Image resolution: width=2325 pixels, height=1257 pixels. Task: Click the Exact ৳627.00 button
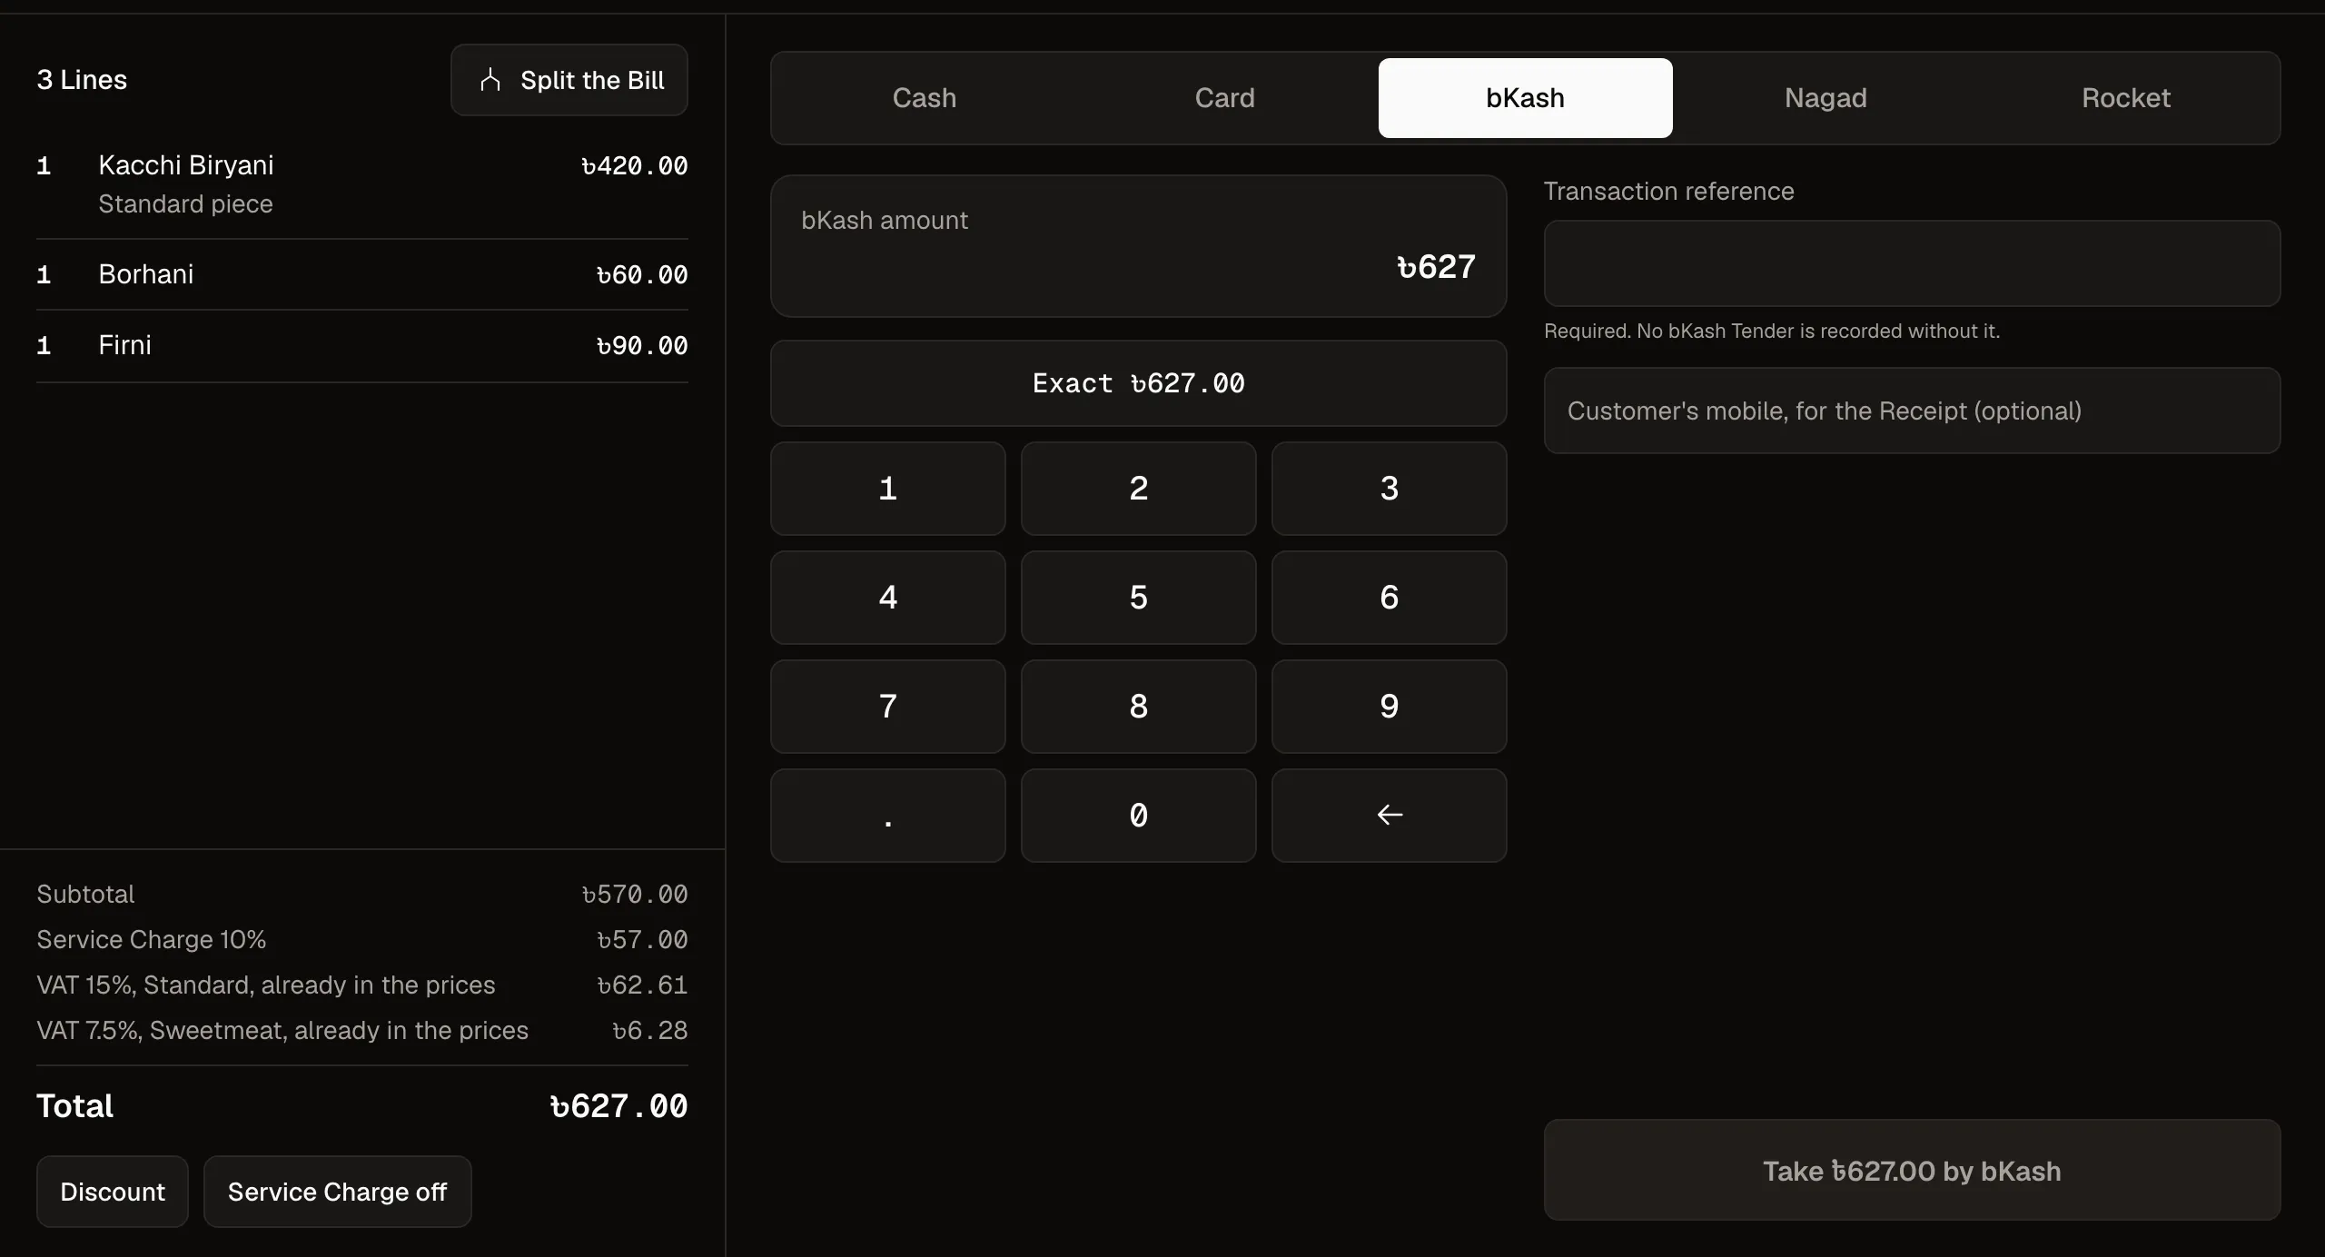pos(1139,383)
